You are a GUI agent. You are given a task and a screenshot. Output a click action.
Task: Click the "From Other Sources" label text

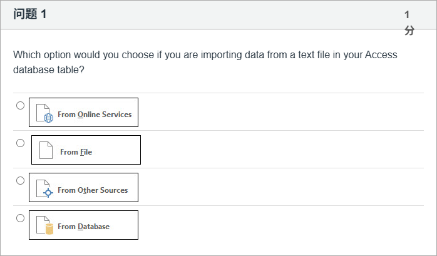[x=93, y=190]
